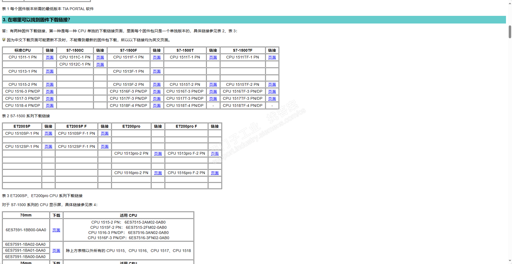The width and height of the screenshot is (512, 264).
Task: Click the 标准CPU column header
Action: tap(23, 50)
